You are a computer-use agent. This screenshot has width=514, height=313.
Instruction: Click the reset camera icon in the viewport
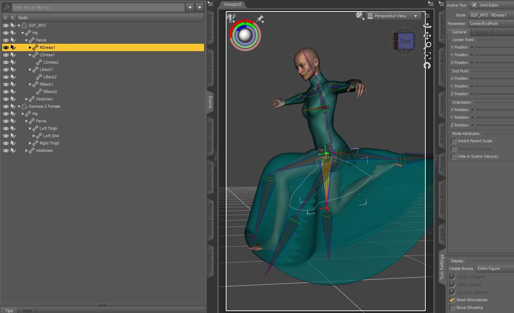click(x=427, y=65)
